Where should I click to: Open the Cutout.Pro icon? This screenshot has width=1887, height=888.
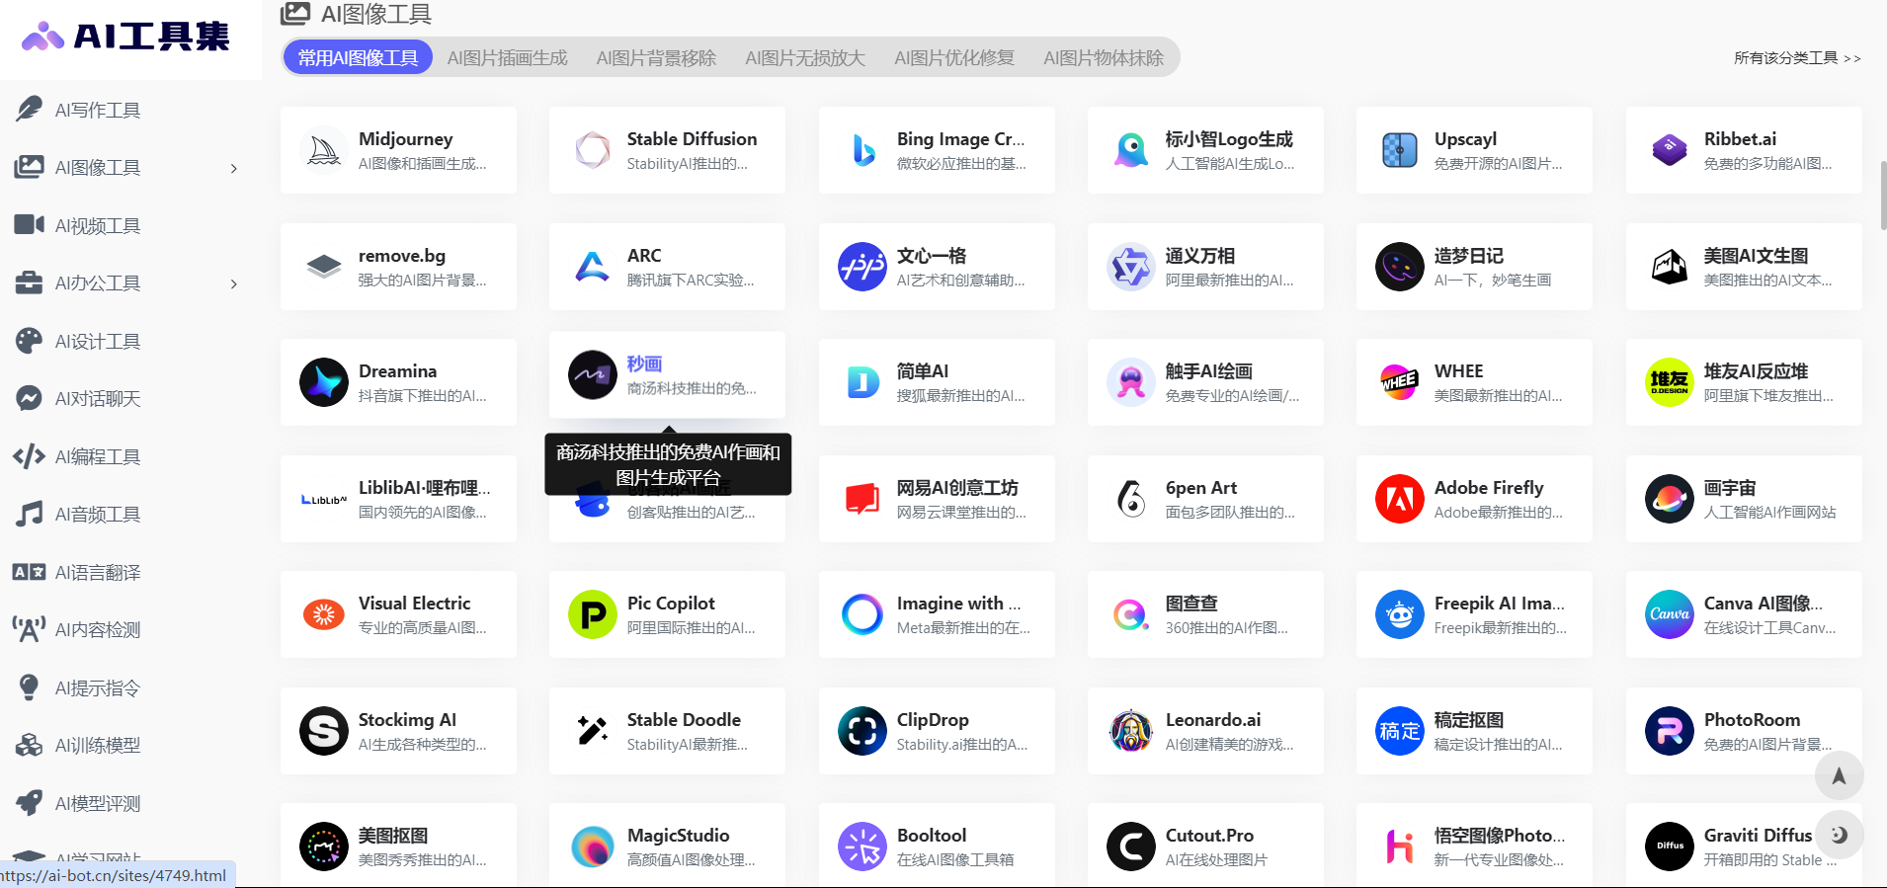click(x=1131, y=847)
